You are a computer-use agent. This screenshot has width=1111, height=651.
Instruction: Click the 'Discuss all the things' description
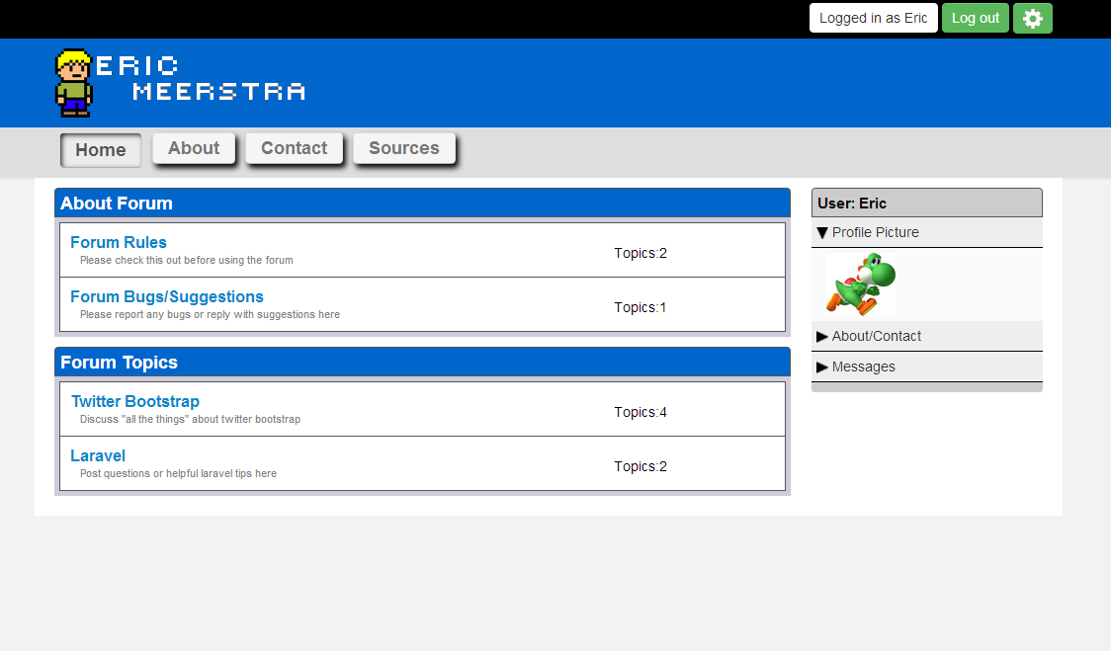pos(190,420)
